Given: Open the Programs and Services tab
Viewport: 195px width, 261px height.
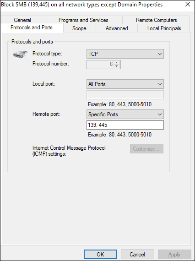Looking at the screenshot, I should point(83,20).
